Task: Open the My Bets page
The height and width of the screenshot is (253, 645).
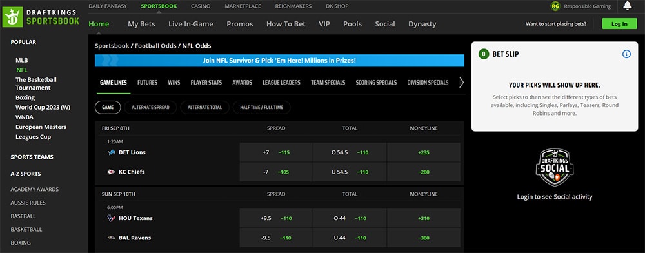Action: [x=141, y=24]
